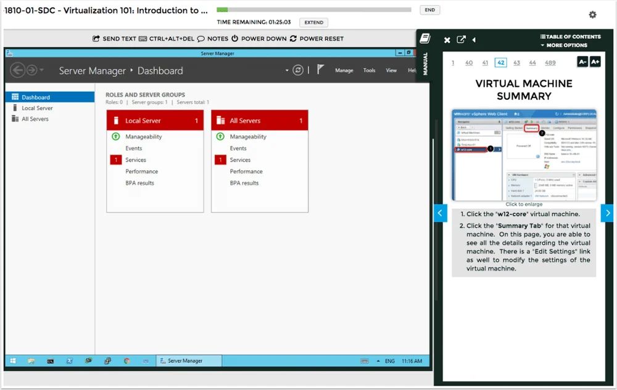Click the ENG language indicator
Image resolution: width=617 pixels, height=390 pixels.
point(389,361)
